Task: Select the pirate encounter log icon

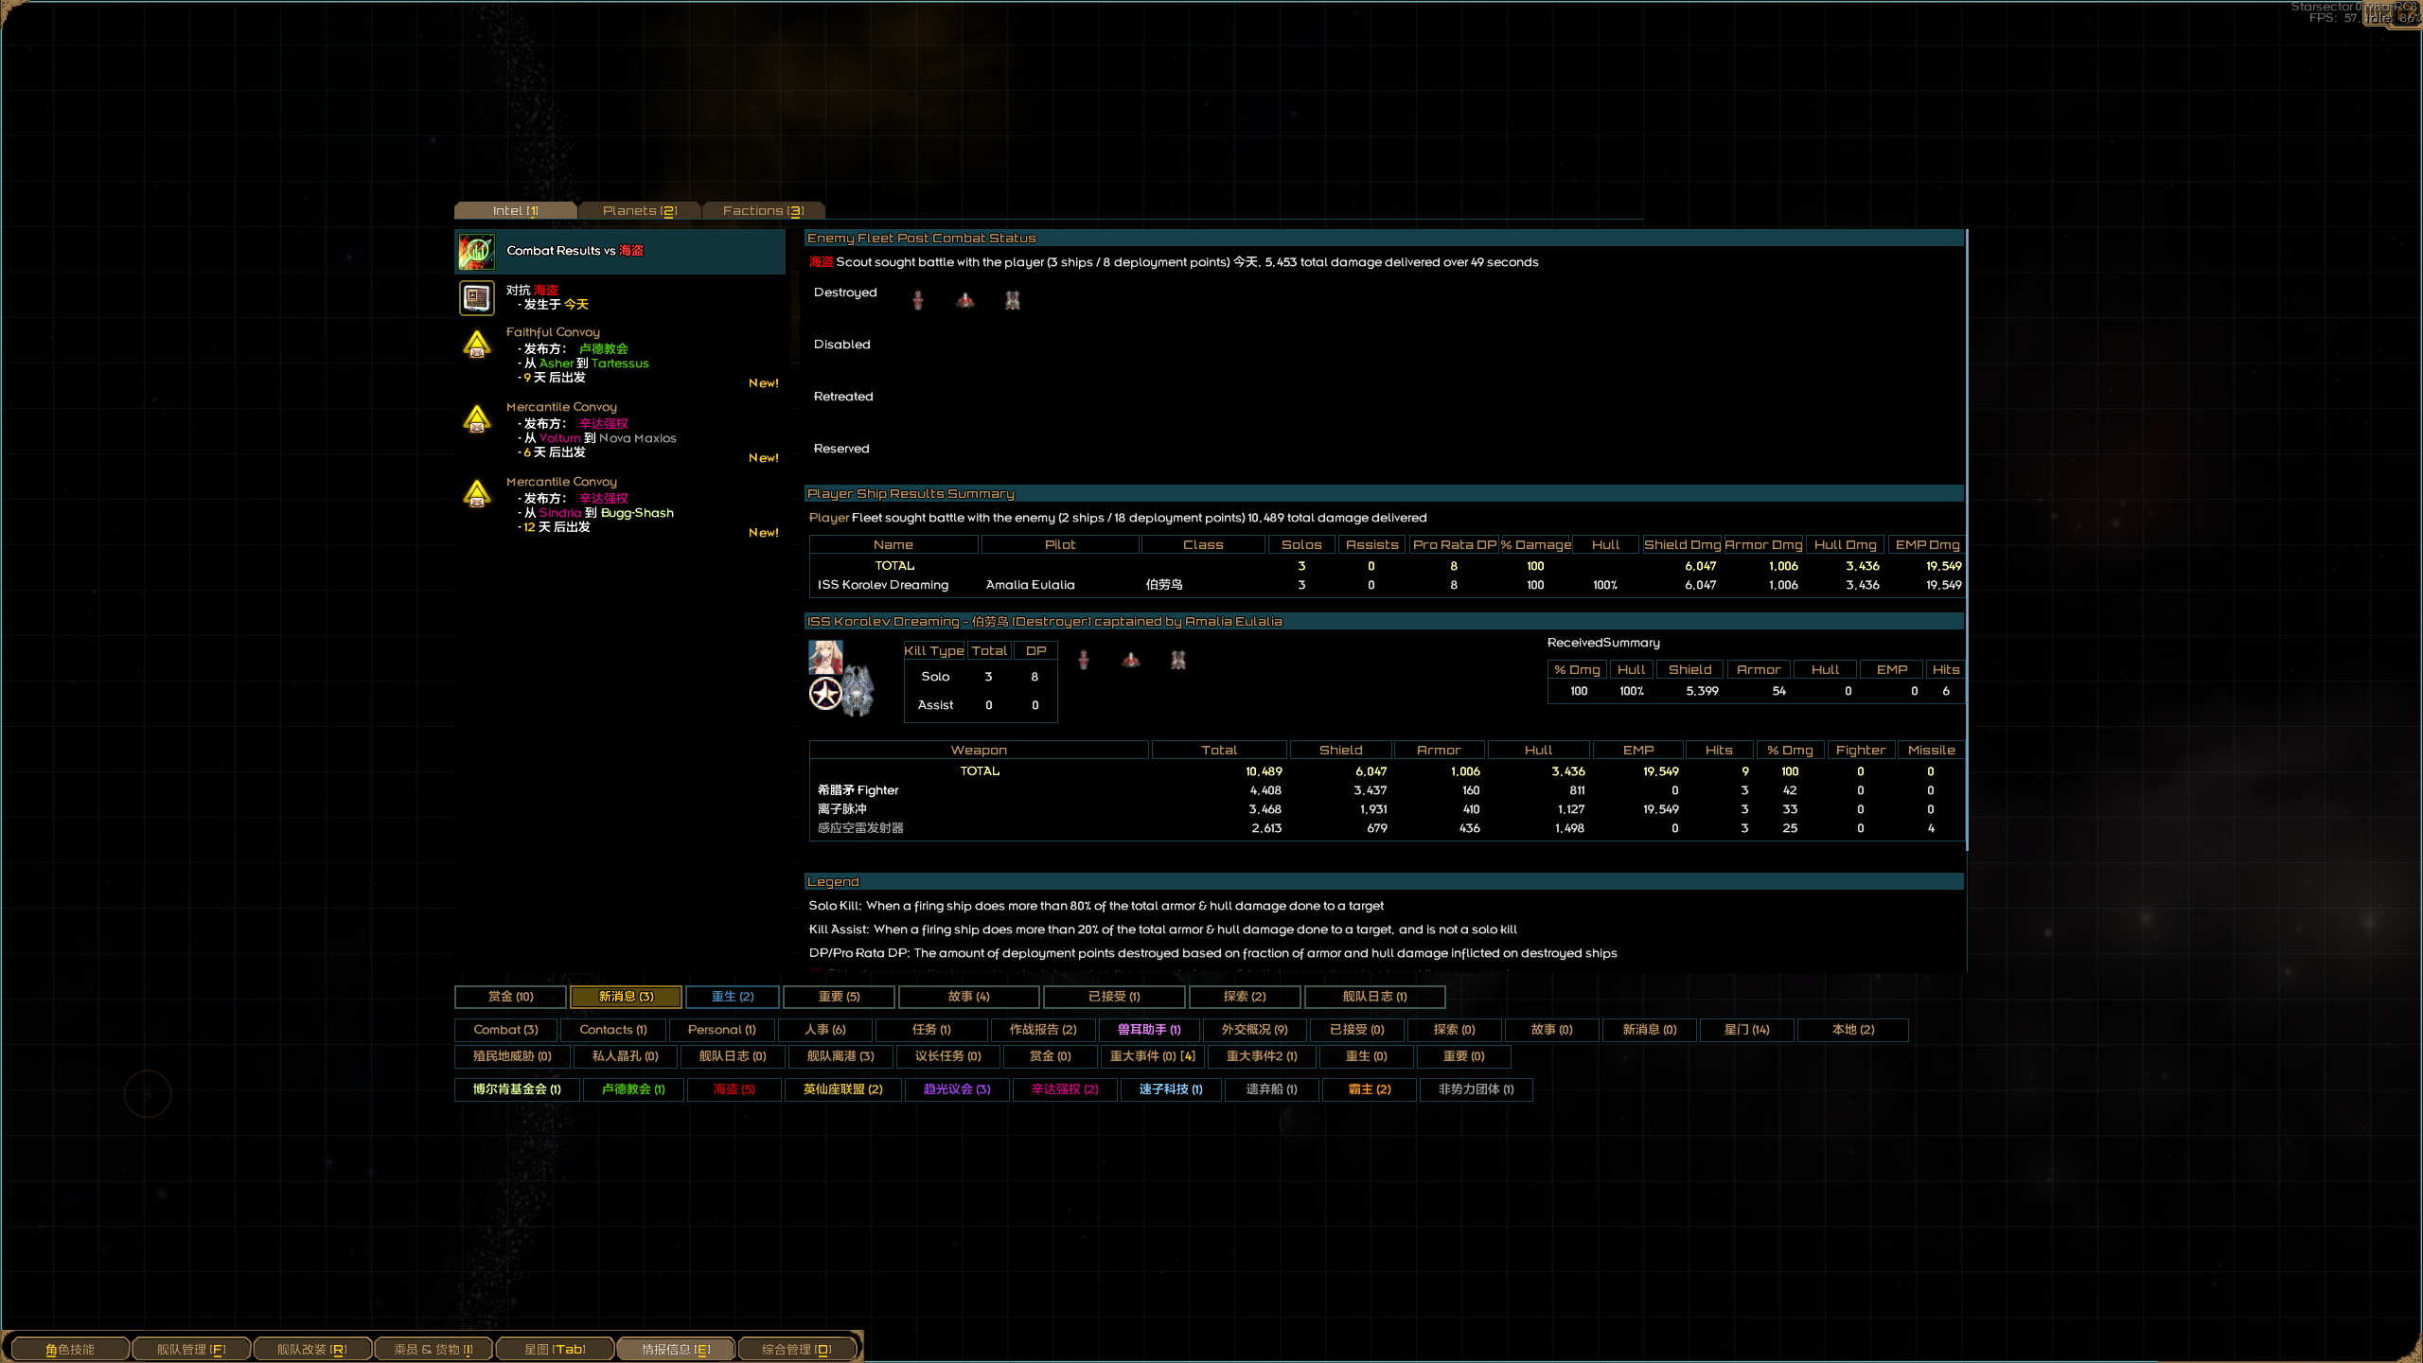Action: point(476,298)
